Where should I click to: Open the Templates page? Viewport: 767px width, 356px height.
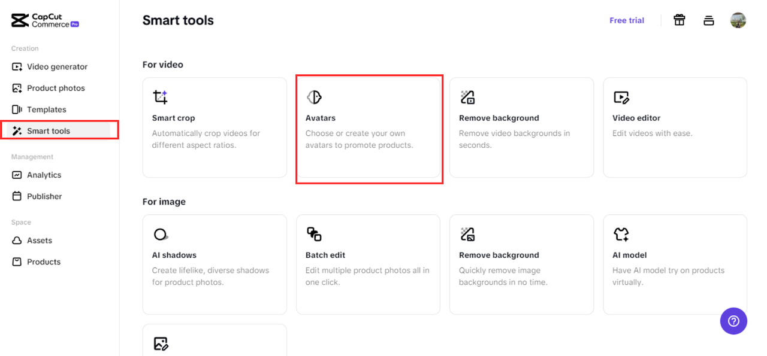[x=46, y=109]
